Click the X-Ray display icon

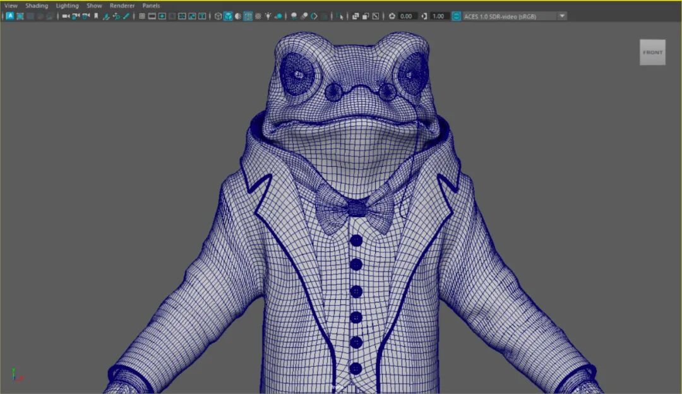[356, 16]
